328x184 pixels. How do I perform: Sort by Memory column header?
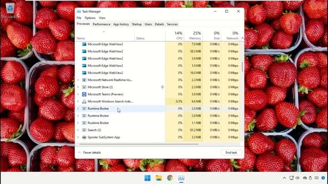pos(193,35)
